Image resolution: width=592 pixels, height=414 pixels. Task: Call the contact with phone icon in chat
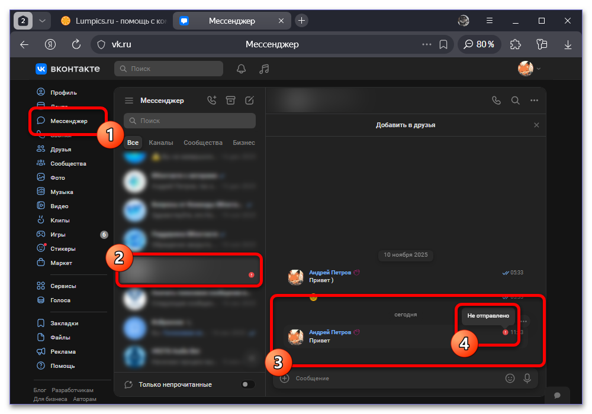click(x=496, y=101)
